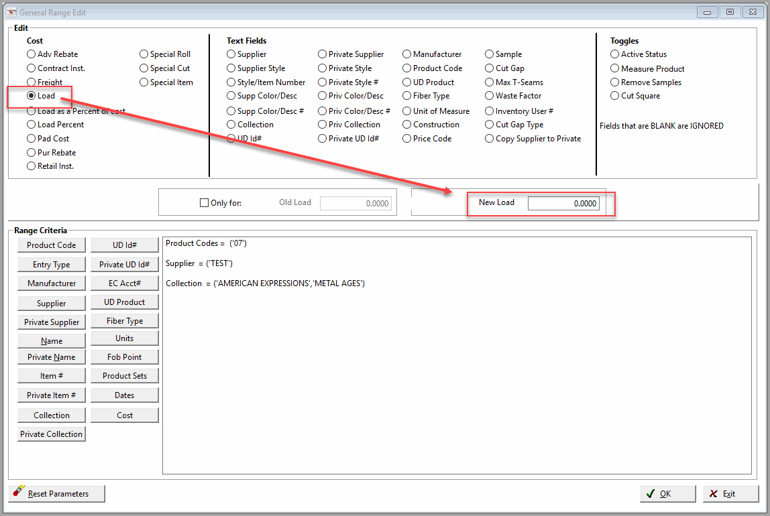
Task: Click the Old Load value field
Action: [356, 203]
